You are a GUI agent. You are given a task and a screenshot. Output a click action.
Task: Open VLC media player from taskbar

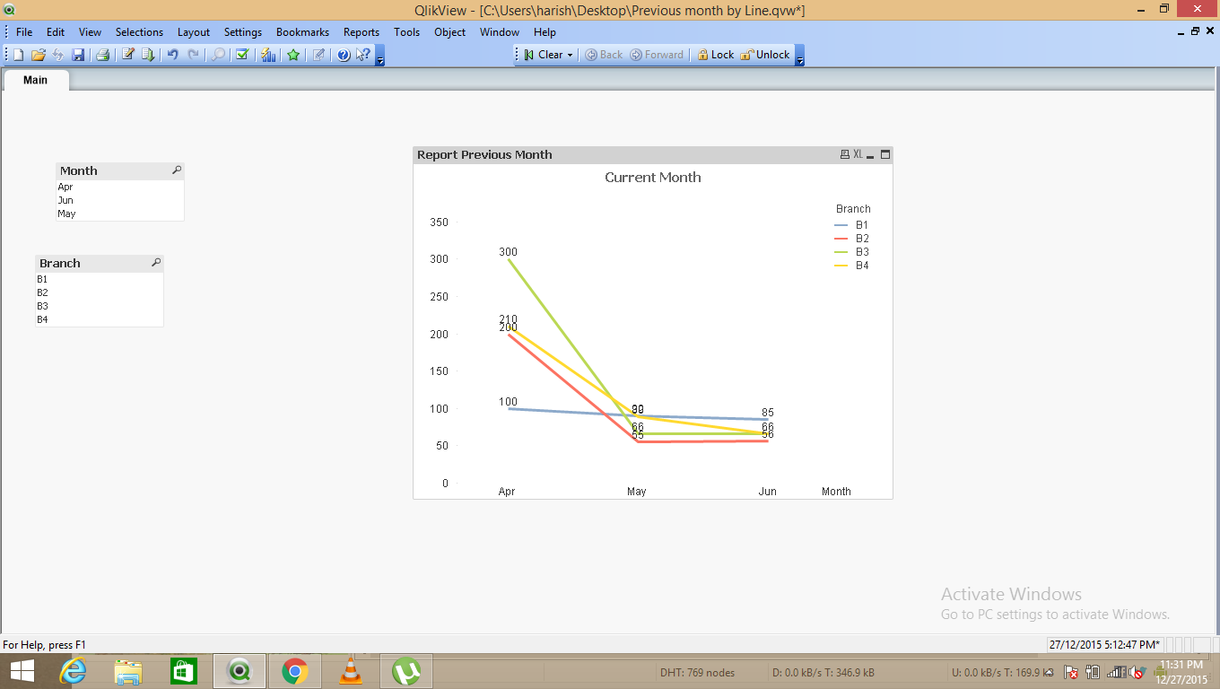[x=351, y=671]
